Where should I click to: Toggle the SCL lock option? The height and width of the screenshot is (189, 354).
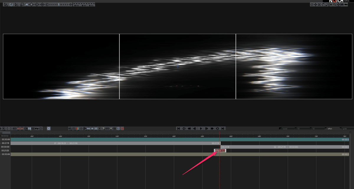[x=91, y=4]
